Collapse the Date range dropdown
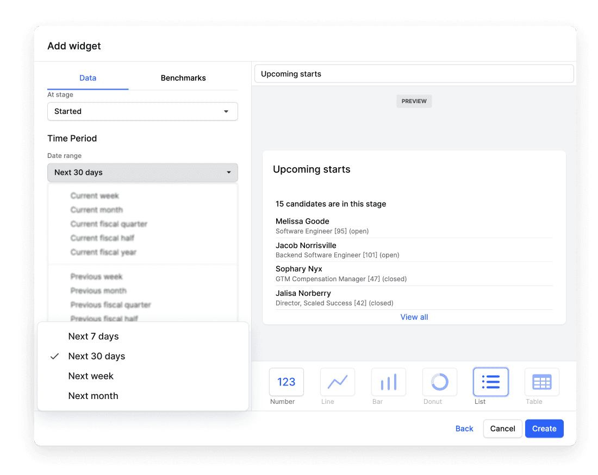This screenshot has height=475, width=598. click(142, 172)
